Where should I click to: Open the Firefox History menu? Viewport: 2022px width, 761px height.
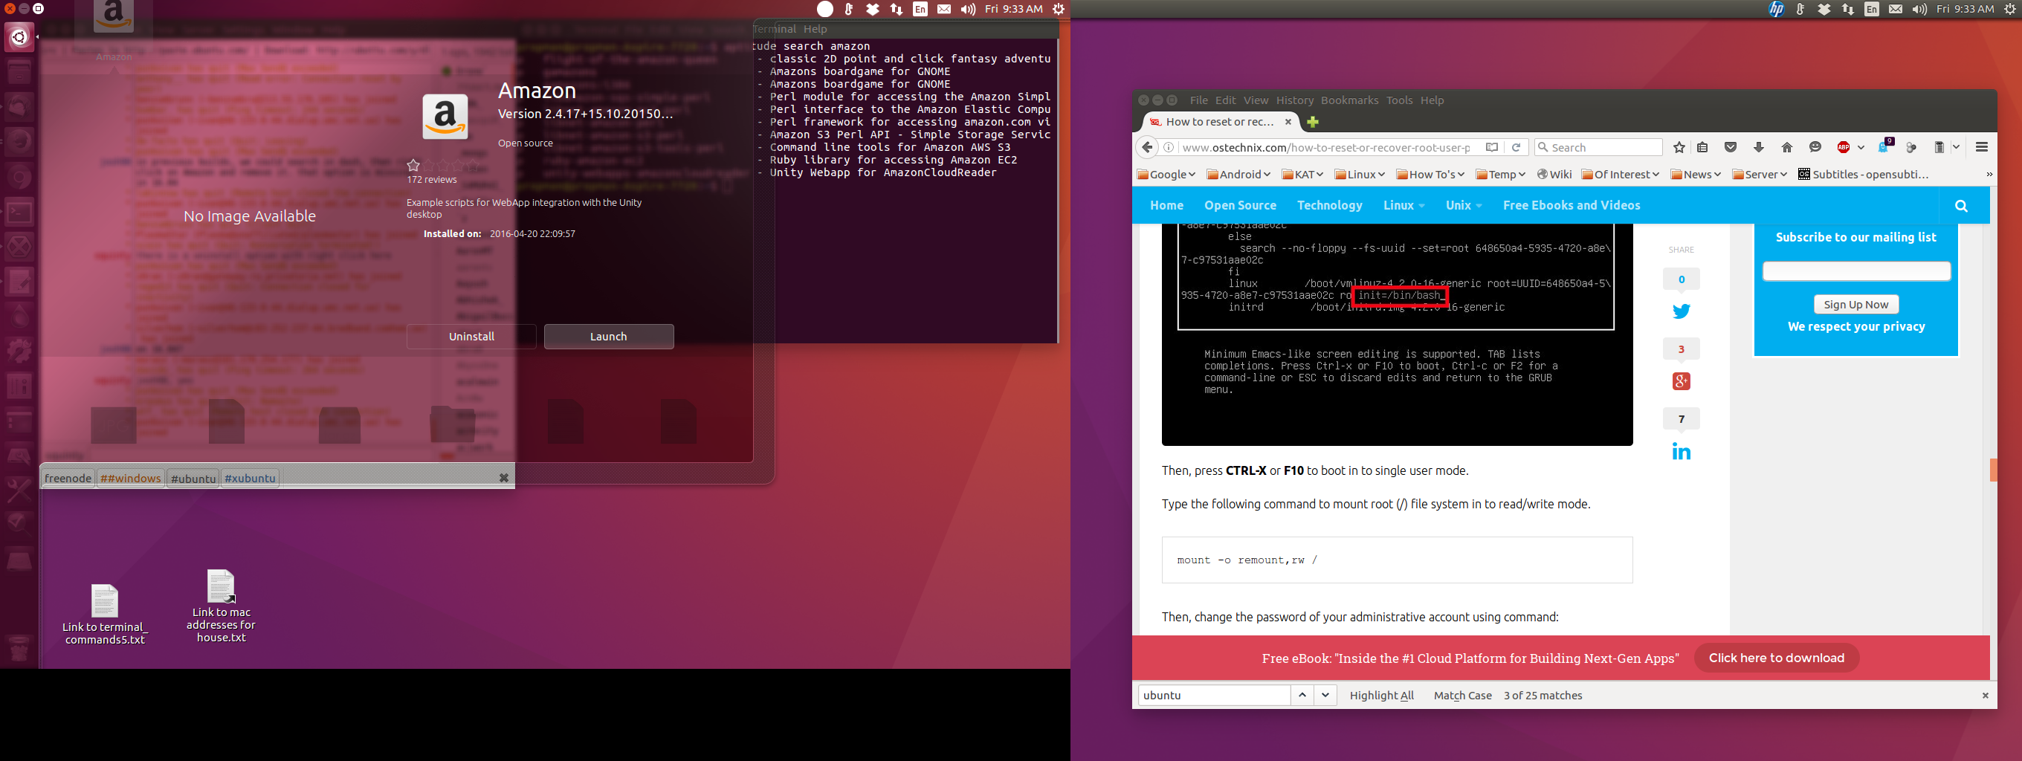(x=1294, y=100)
